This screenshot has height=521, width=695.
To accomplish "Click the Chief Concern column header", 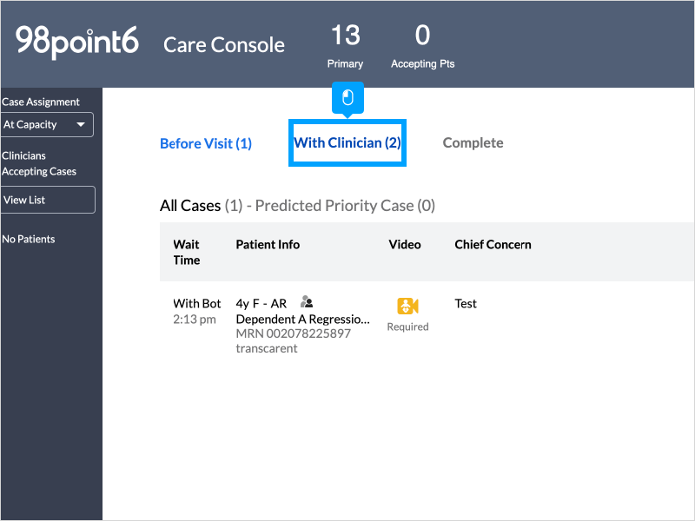I will [x=493, y=245].
